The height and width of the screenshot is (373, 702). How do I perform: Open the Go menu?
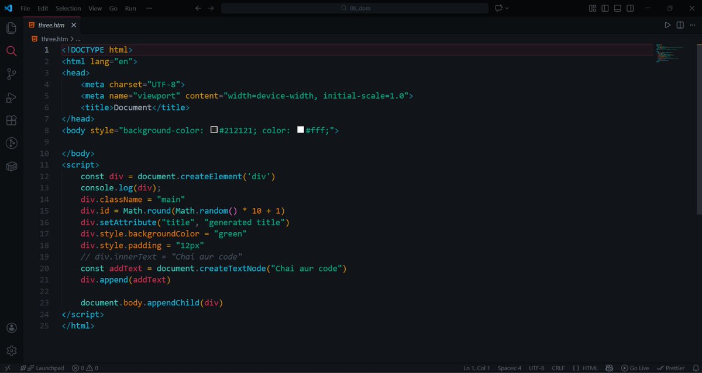[x=113, y=8]
